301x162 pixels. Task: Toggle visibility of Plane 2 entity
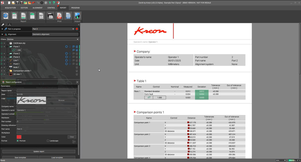(2, 53)
